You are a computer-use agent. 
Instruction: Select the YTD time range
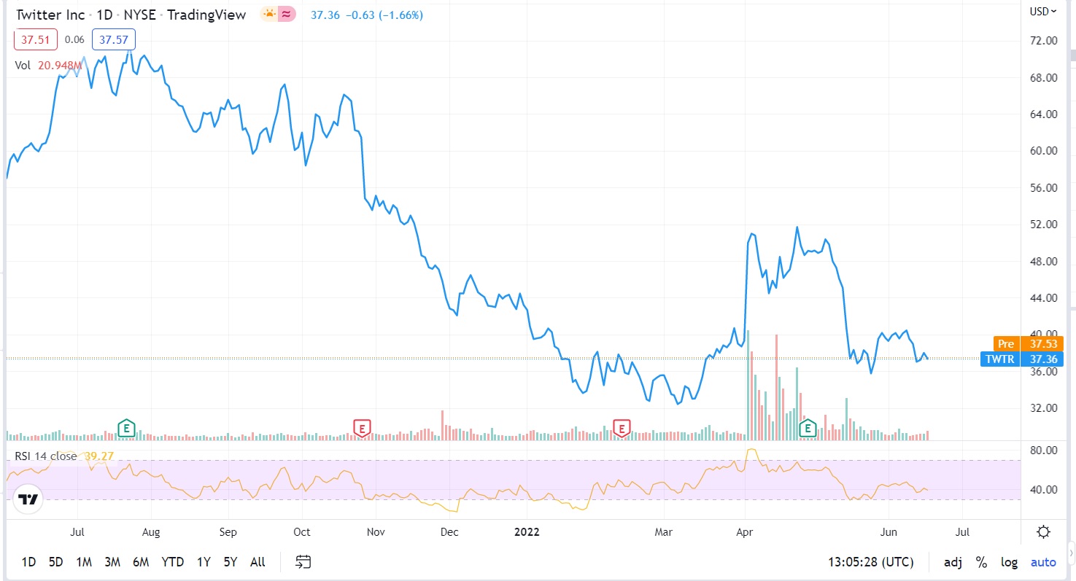(172, 562)
